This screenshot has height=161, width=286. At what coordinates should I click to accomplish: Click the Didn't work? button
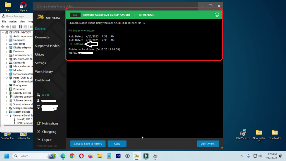pyautogui.click(x=208, y=144)
